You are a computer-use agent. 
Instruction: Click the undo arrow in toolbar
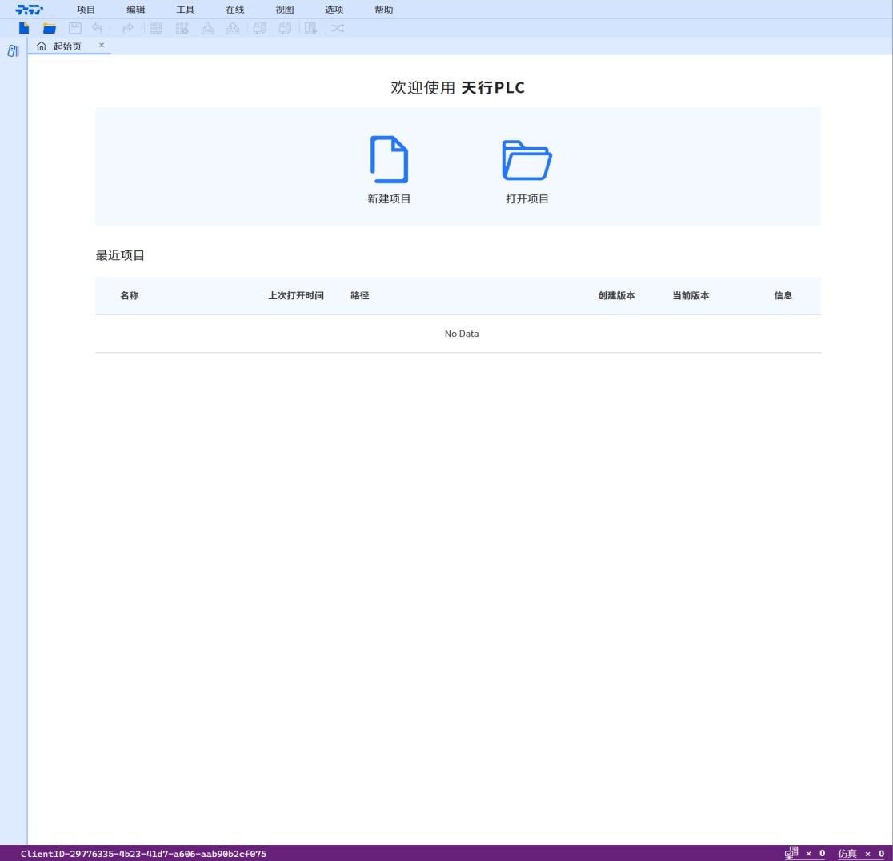tap(97, 29)
